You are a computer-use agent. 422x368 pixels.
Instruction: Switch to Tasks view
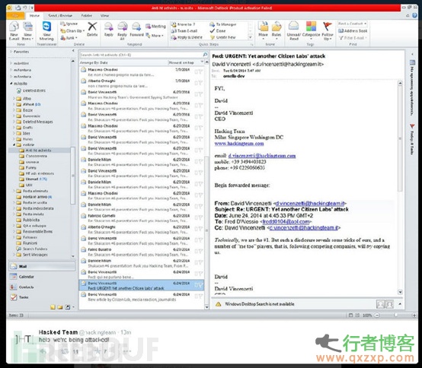click(42, 297)
